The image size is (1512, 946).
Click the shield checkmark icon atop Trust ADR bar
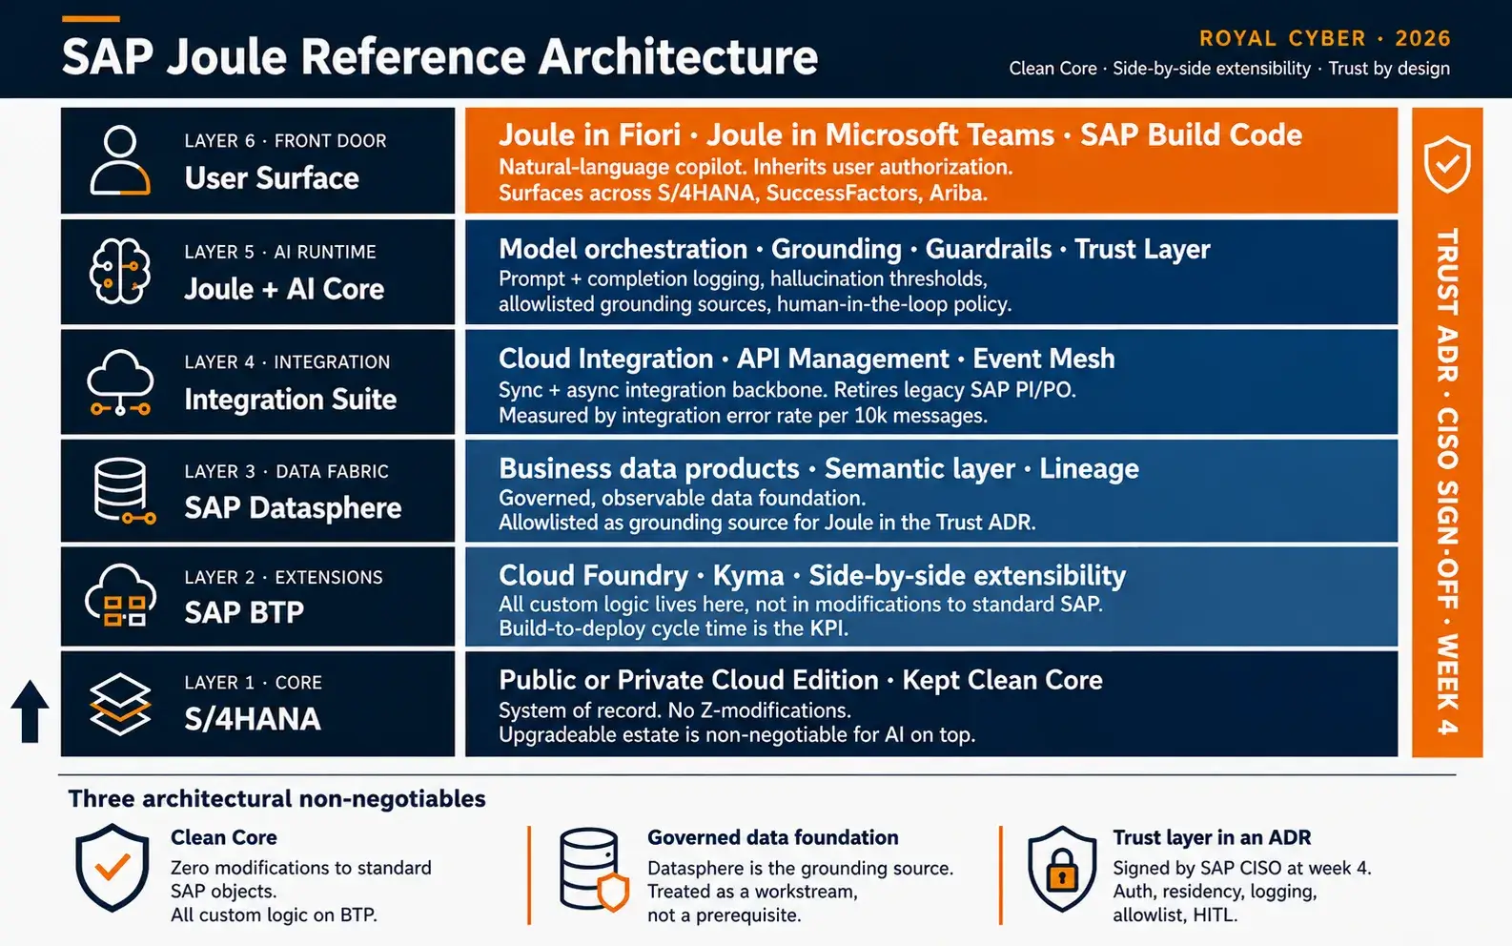click(x=1447, y=164)
